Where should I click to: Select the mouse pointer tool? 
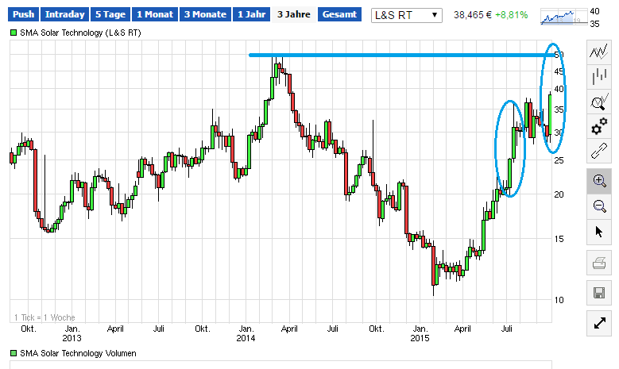(x=599, y=232)
